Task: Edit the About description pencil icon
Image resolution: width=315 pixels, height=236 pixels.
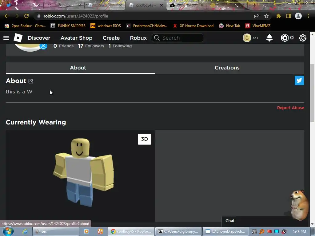Action: 31,81
